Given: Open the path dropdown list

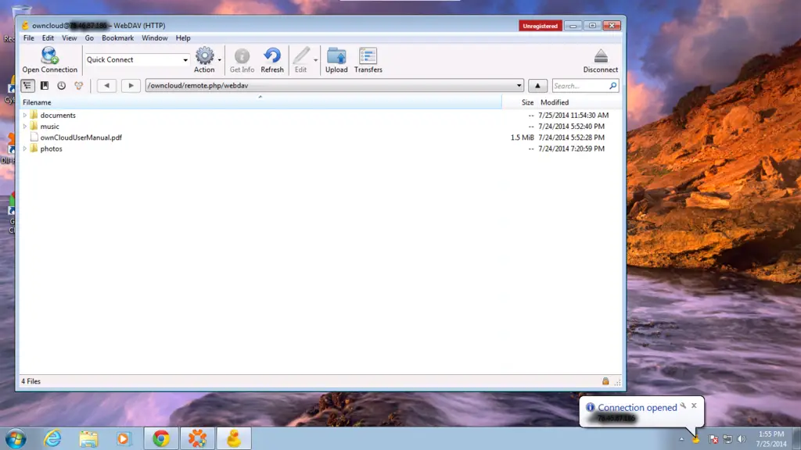Looking at the screenshot, I should coord(519,86).
